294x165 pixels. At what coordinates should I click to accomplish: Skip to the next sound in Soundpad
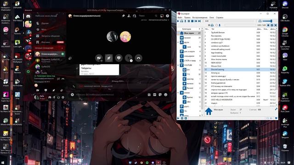[x=199, y=21]
